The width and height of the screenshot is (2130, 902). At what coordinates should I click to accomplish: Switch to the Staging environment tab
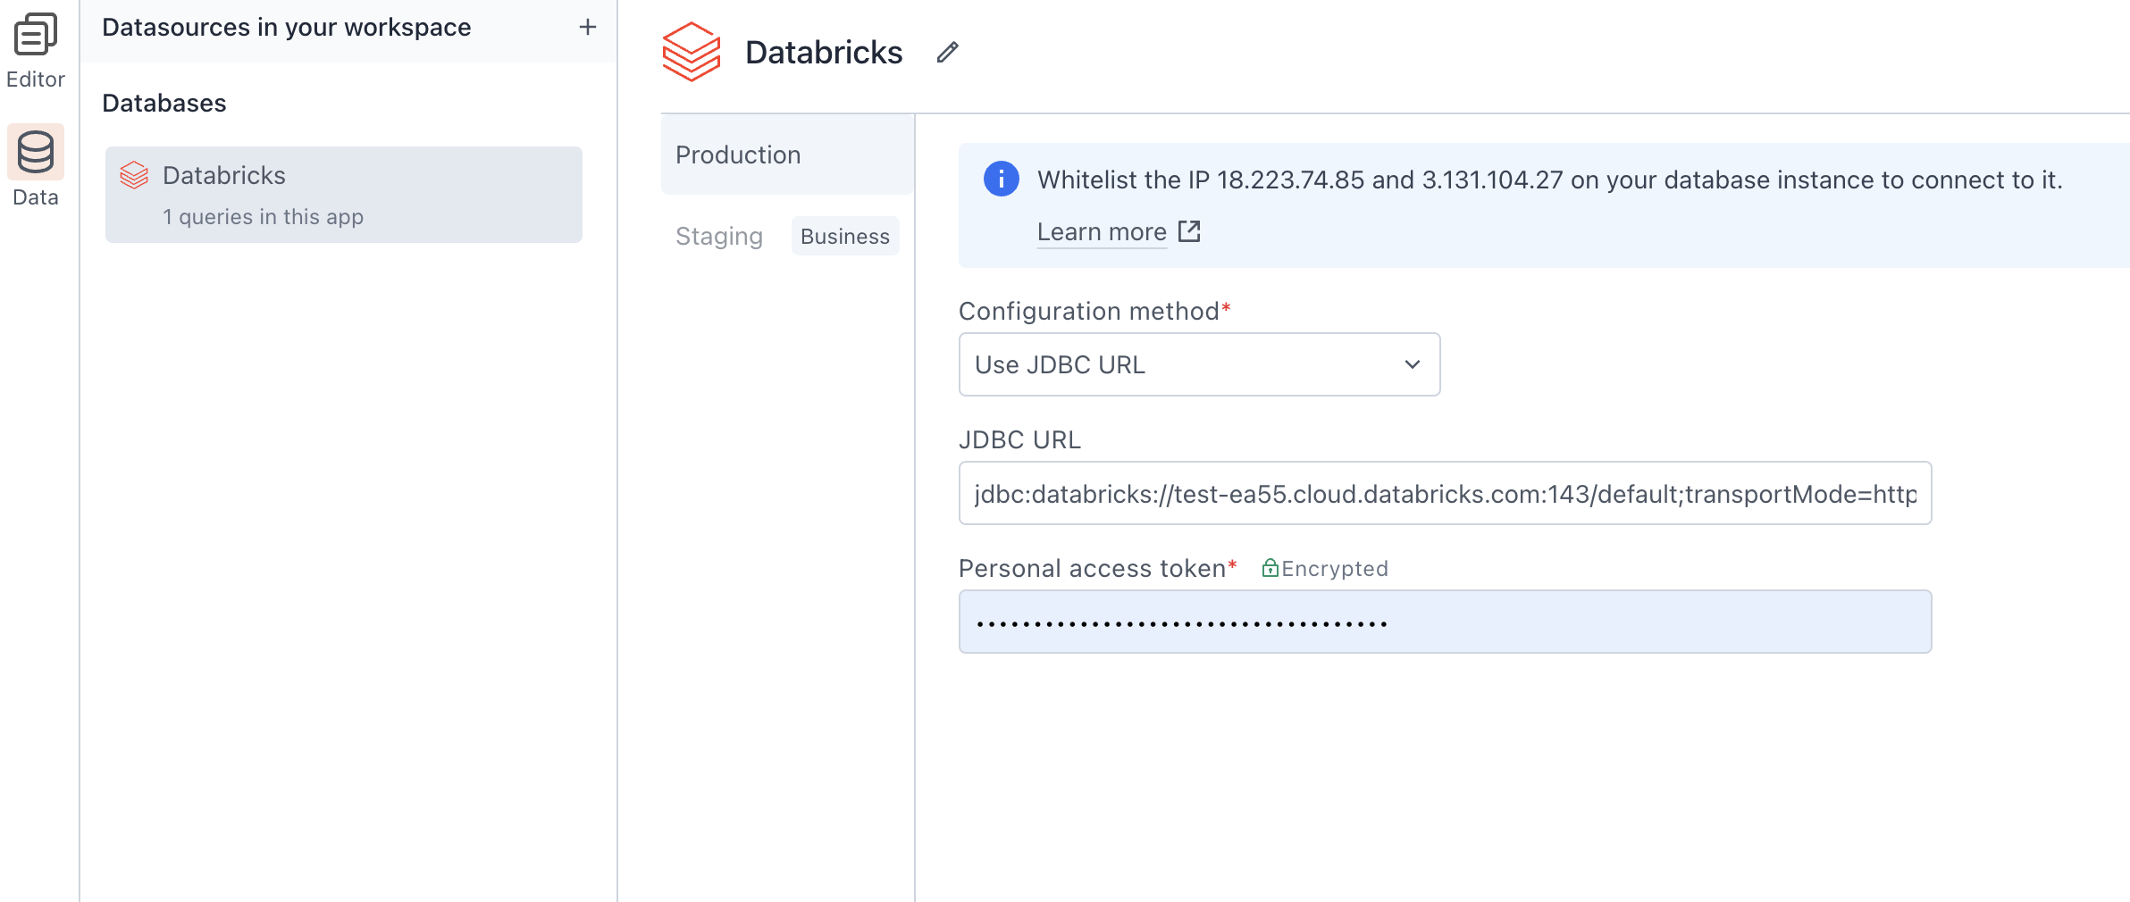(719, 236)
